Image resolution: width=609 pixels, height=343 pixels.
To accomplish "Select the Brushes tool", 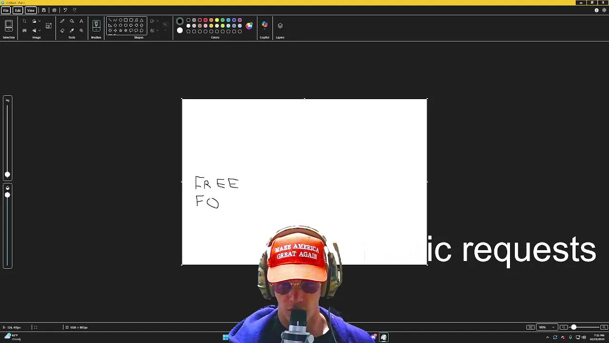I will pos(96,24).
